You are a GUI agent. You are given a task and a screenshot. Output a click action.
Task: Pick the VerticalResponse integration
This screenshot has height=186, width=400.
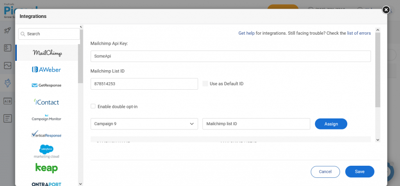point(46,134)
